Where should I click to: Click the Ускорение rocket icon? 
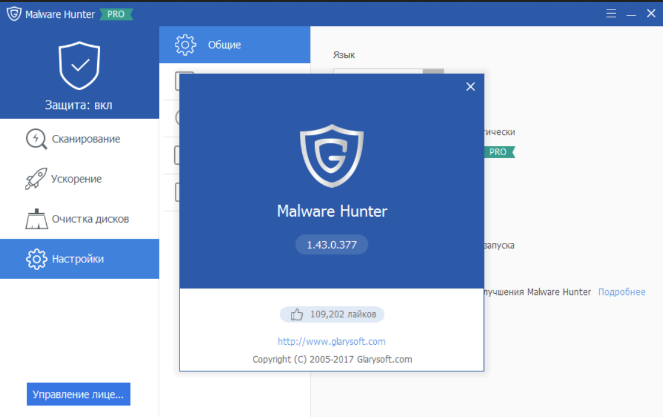point(36,178)
